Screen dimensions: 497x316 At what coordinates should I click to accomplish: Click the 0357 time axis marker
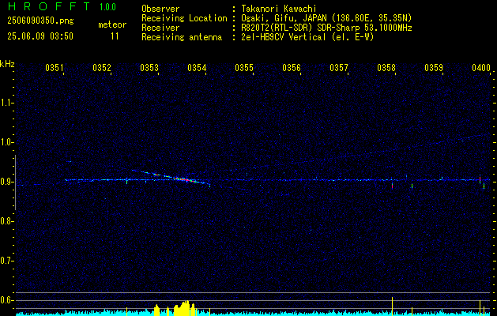339,68
